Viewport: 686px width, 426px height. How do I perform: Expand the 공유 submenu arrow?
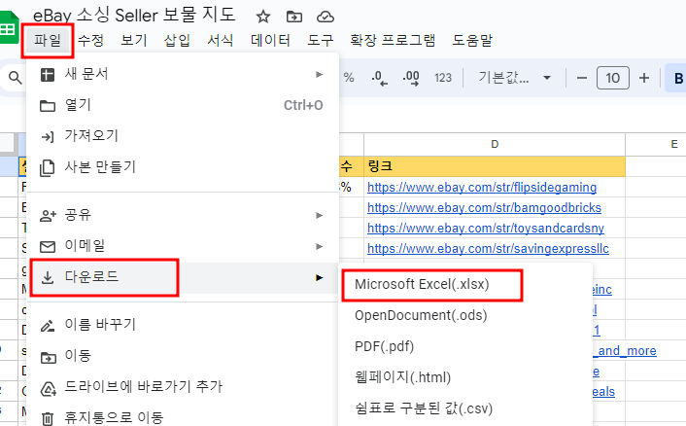[320, 215]
